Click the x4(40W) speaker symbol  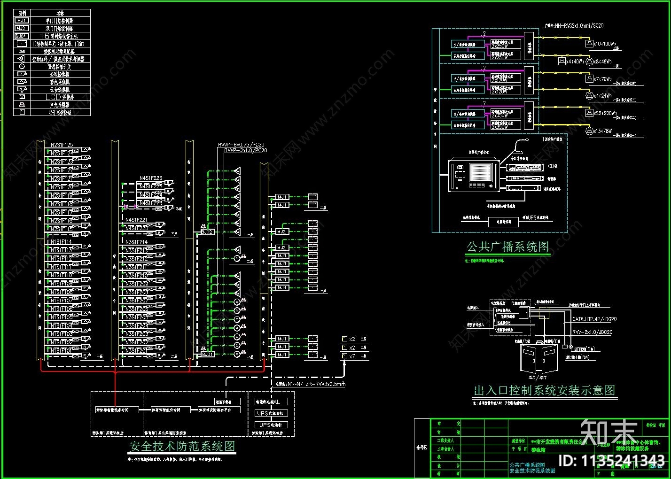pos(562,61)
